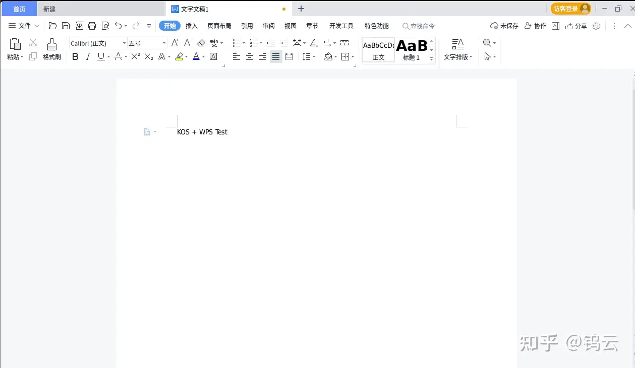Expand the 文字排版 dropdown

(458, 56)
